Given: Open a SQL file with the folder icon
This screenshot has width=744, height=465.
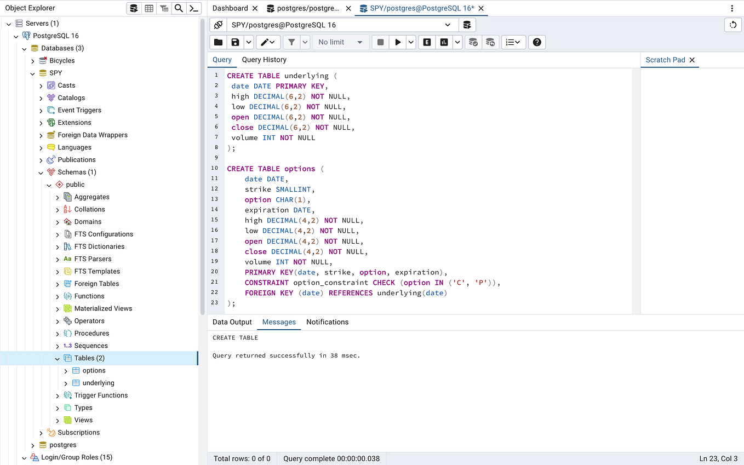Looking at the screenshot, I should point(218,42).
